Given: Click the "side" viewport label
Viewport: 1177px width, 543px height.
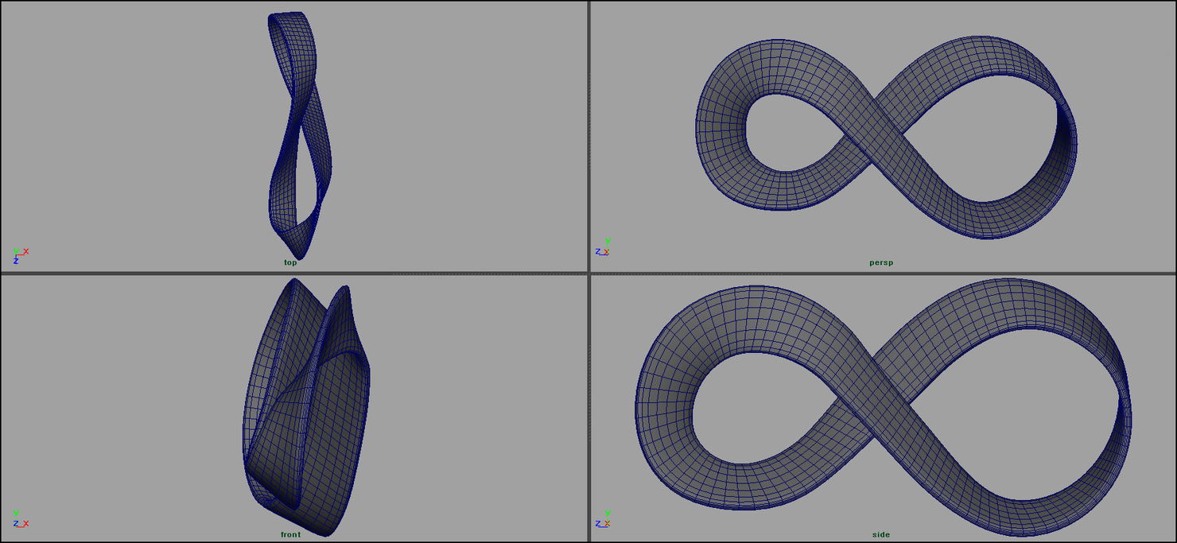Looking at the screenshot, I should (881, 534).
